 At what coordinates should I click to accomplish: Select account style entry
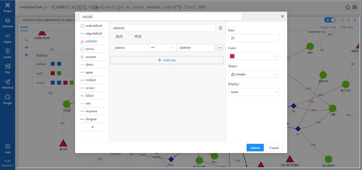(x=93, y=57)
